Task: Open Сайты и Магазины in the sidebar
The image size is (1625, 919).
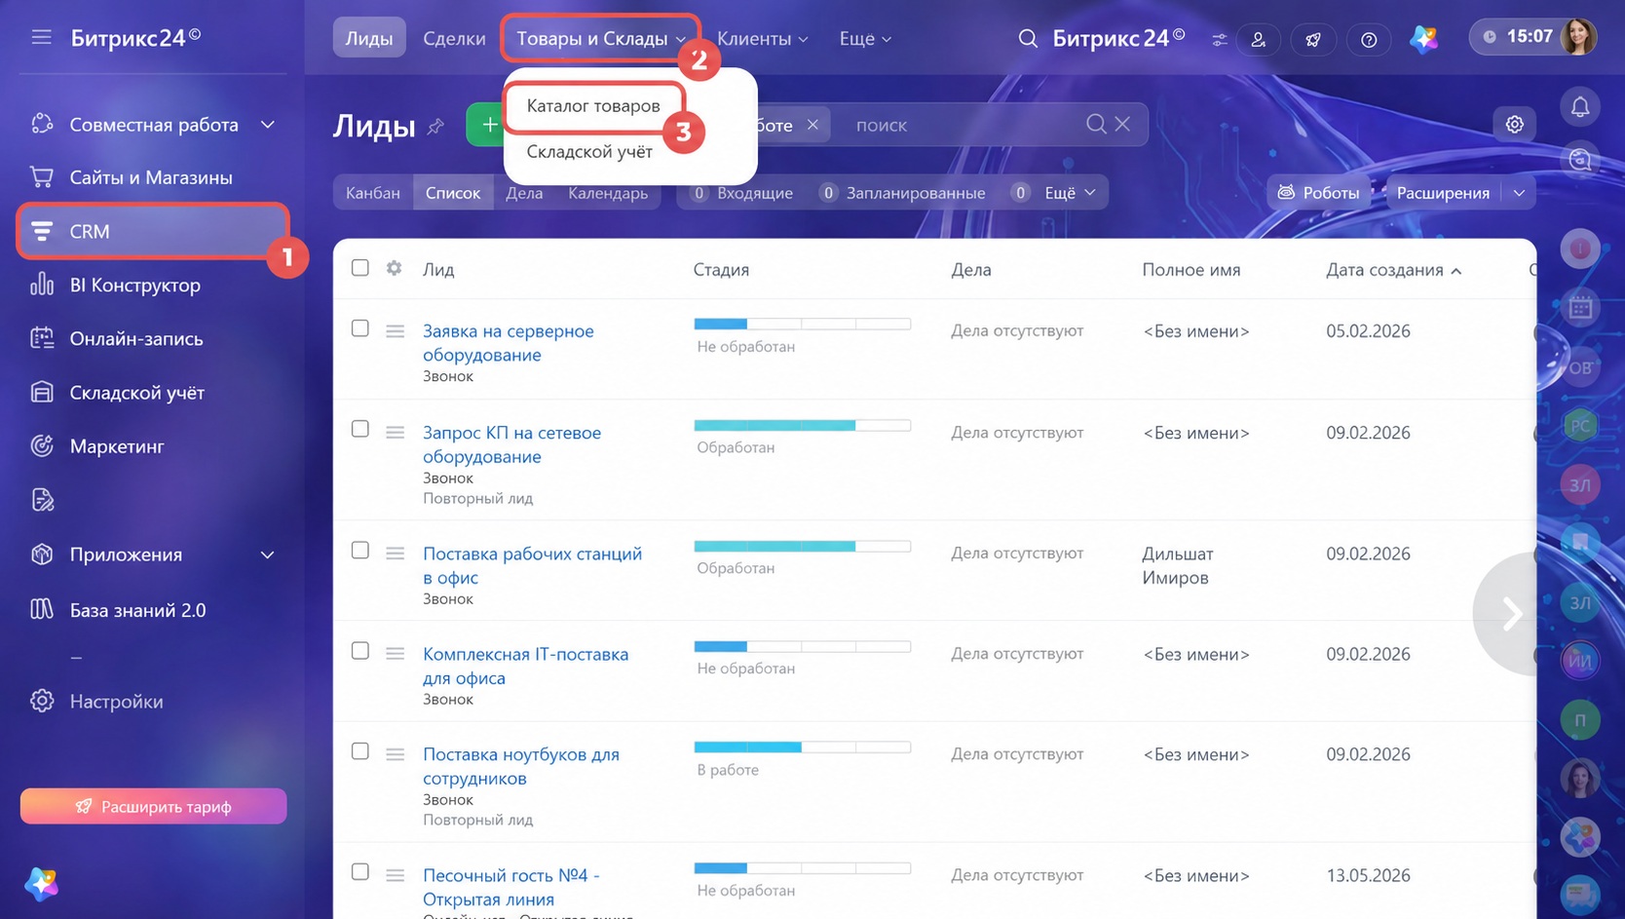Action: [x=153, y=177]
